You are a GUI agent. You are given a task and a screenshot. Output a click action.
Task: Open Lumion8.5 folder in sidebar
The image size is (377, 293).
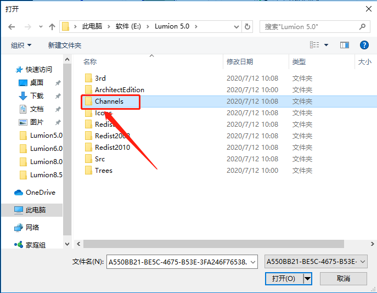click(x=41, y=175)
